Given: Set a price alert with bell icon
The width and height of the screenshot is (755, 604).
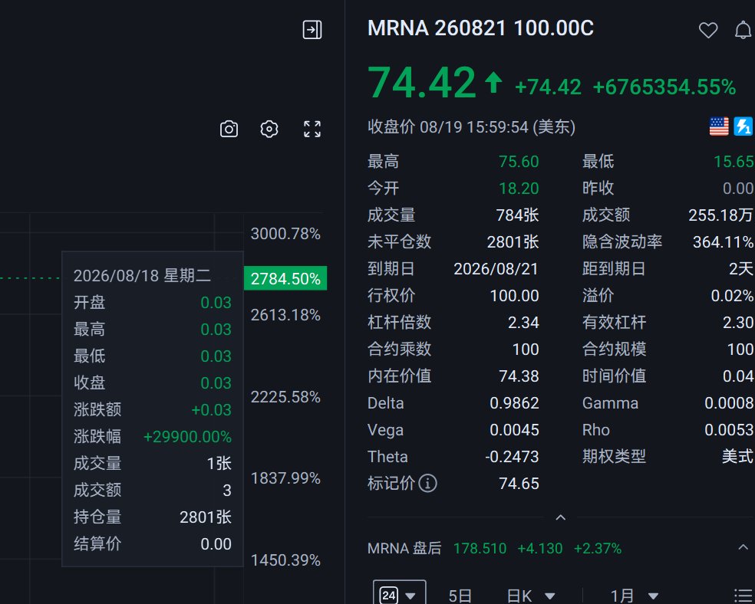Looking at the screenshot, I should [743, 31].
